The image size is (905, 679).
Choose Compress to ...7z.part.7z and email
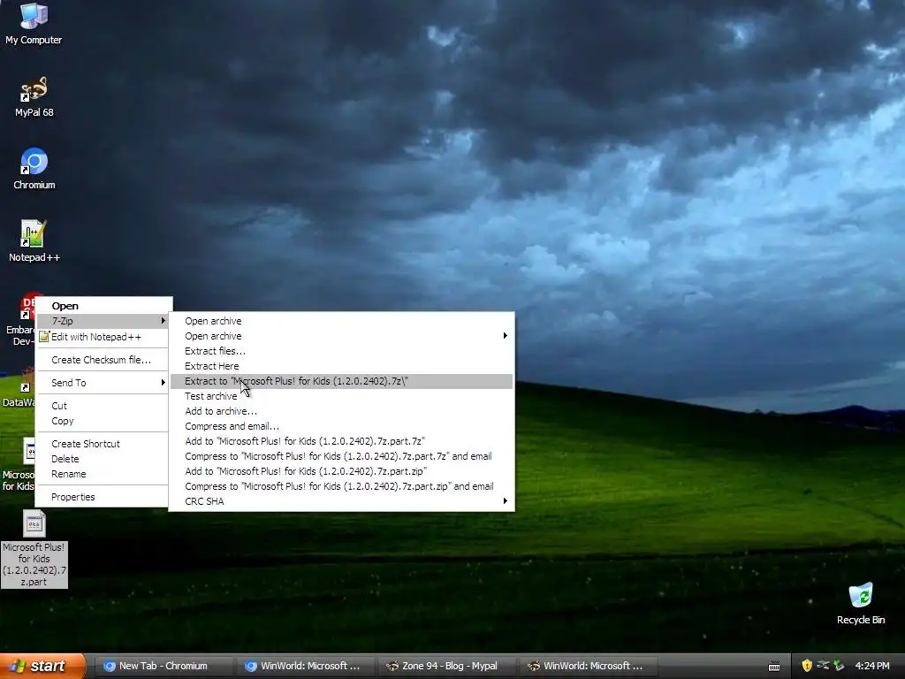pyautogui.click(x=342, y=456)
